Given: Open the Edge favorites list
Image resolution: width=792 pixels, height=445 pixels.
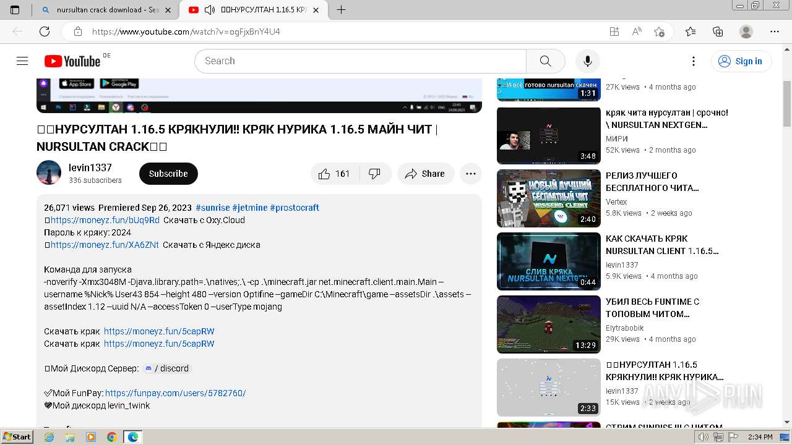Looking at the screenshot, I should (x=691, y=32).
